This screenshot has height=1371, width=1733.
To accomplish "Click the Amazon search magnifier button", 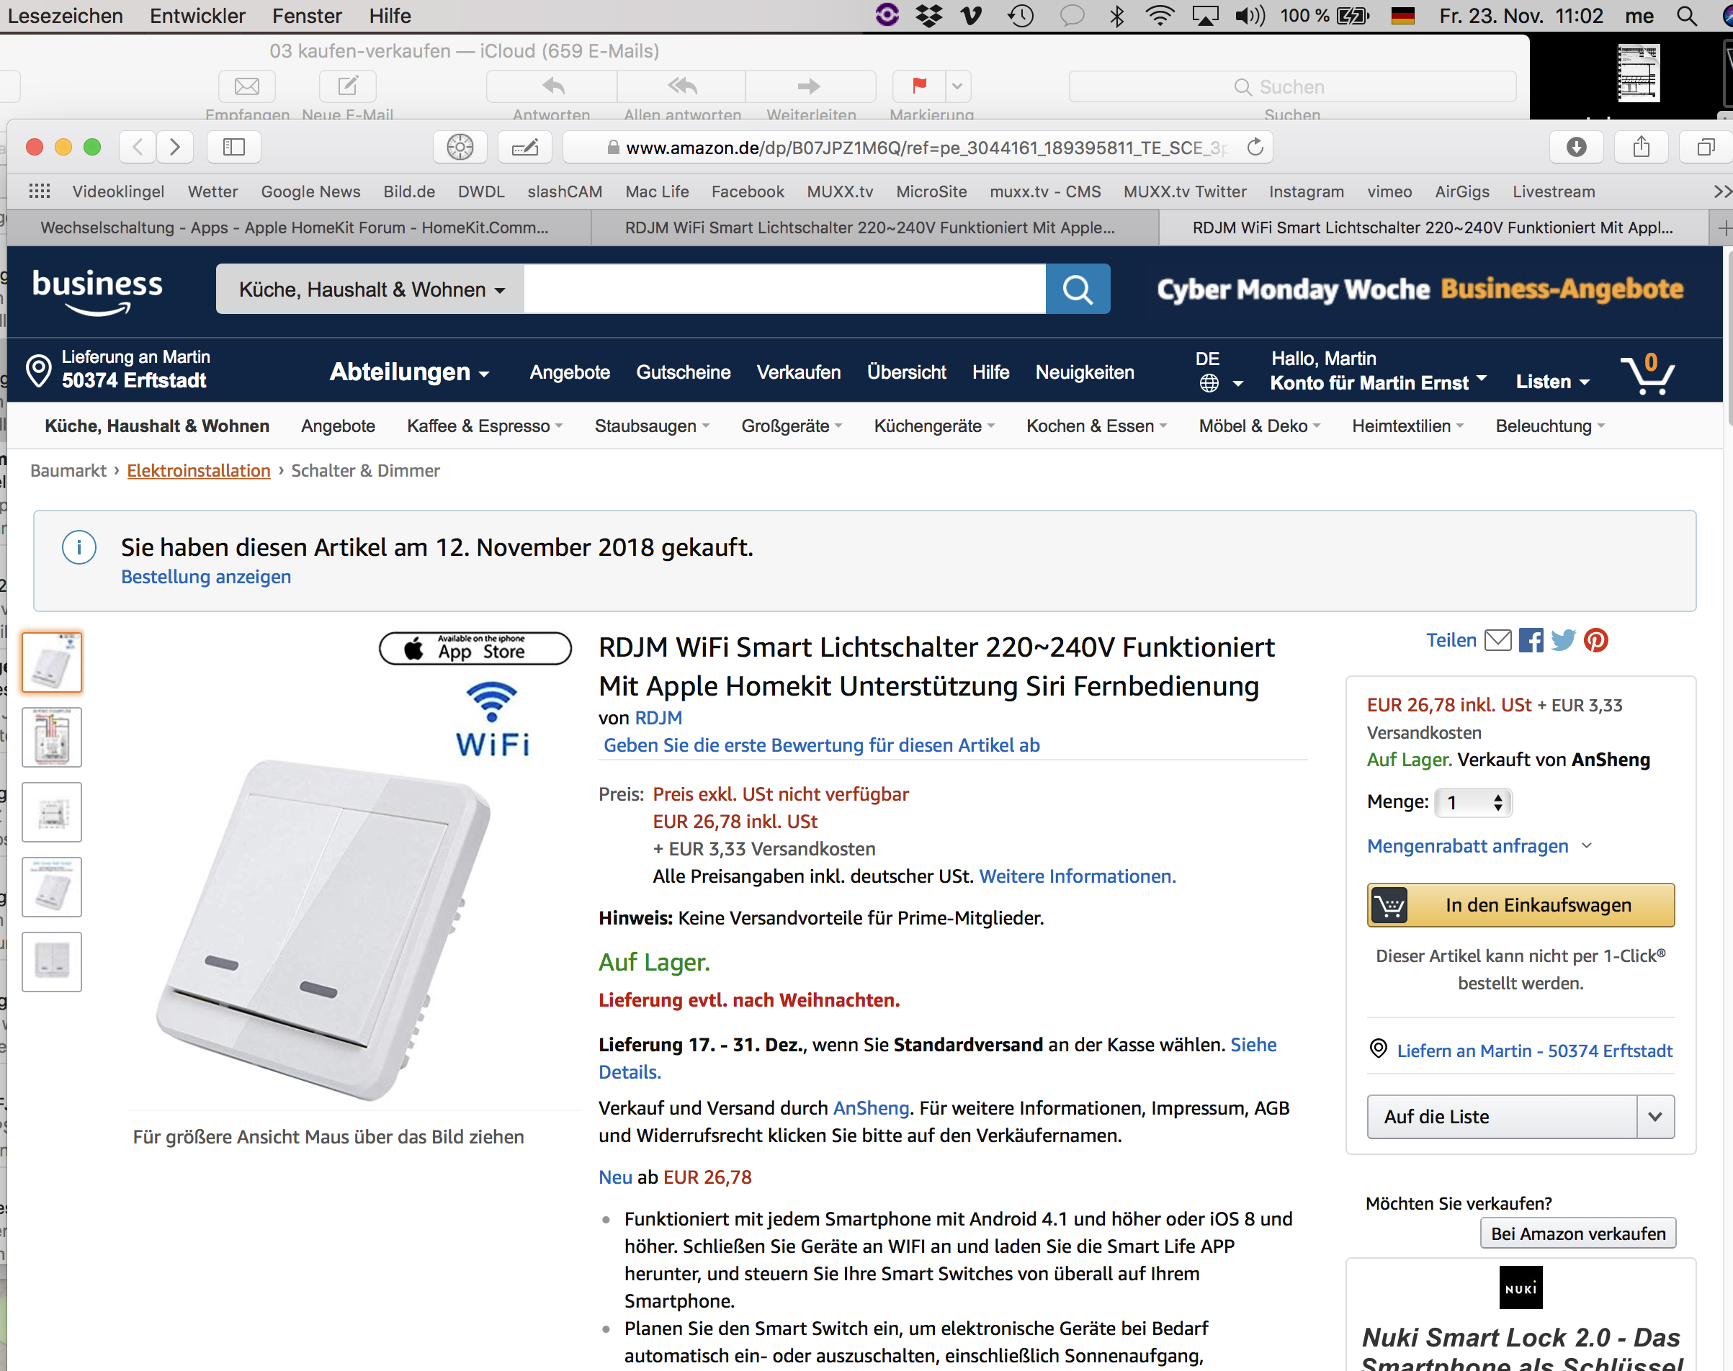I will (x=1078, y=289).
